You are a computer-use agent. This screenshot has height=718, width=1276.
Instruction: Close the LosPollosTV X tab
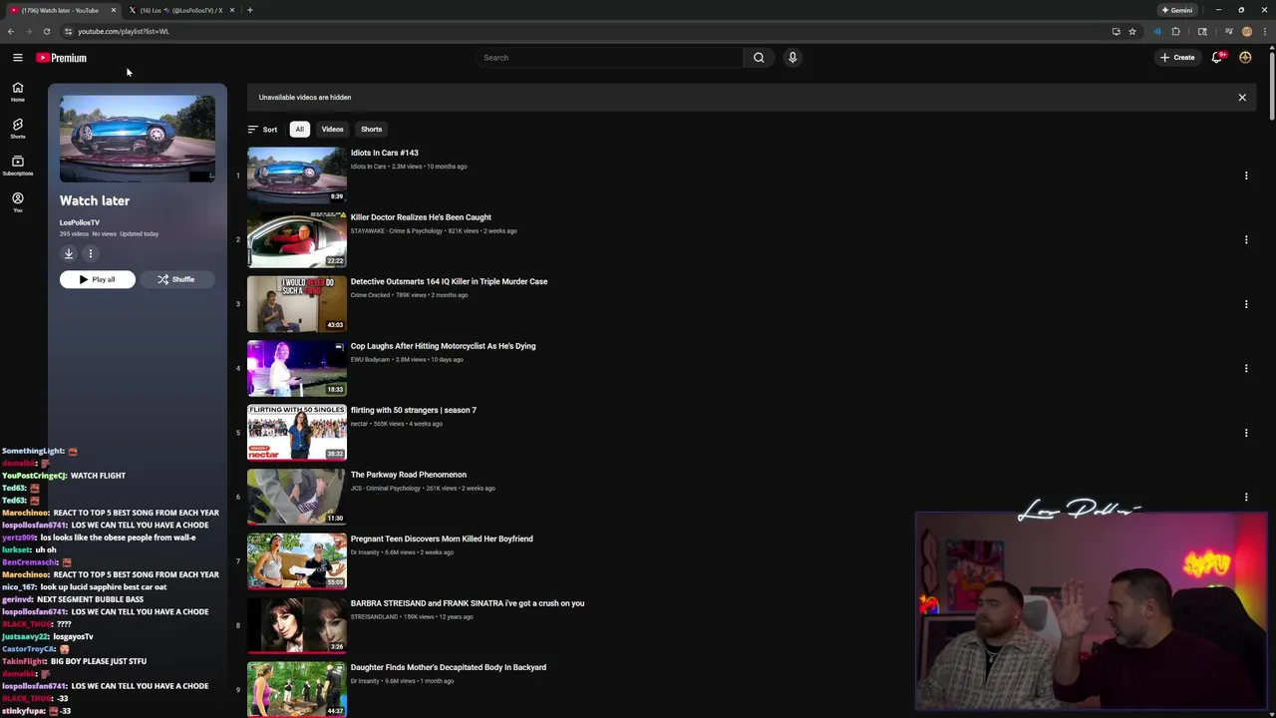tap(232, 10)
